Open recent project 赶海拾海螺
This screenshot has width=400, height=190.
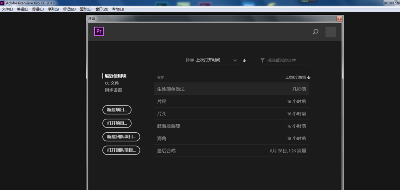pos(172,126)
